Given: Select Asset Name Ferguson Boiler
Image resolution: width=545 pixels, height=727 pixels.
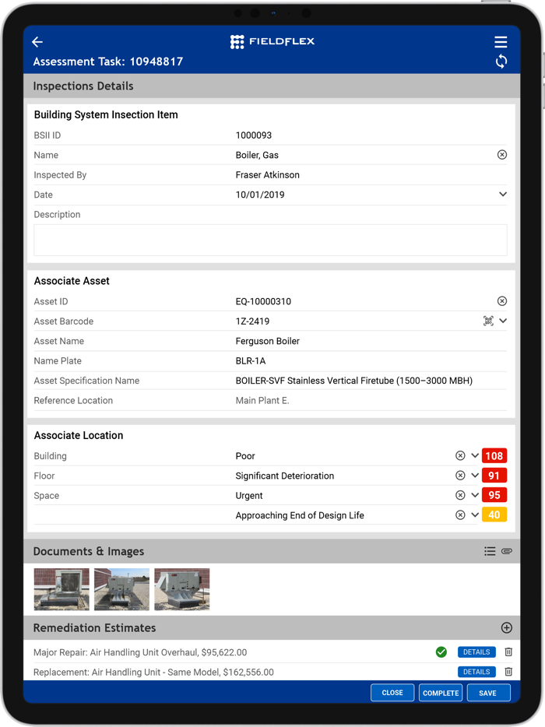Looking at the screenshot, I should 268,341.
